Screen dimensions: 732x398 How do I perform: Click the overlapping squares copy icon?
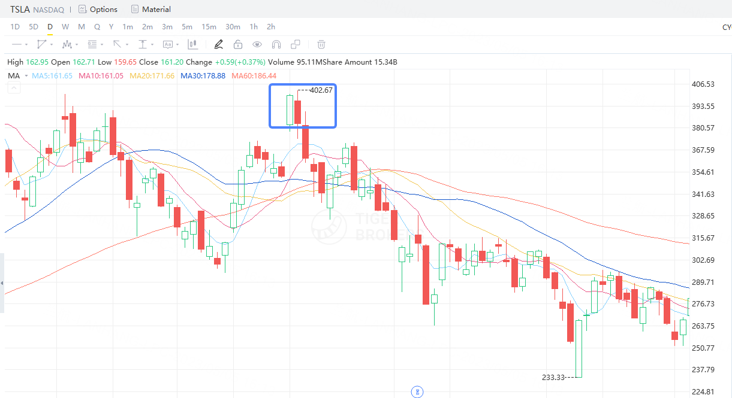[296, 44]
